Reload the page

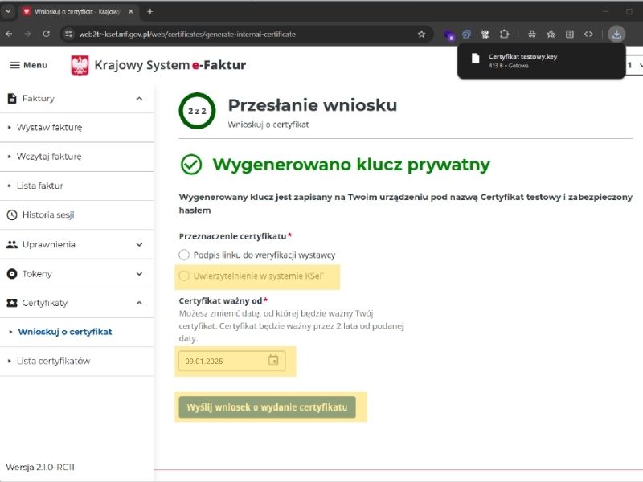47,35
